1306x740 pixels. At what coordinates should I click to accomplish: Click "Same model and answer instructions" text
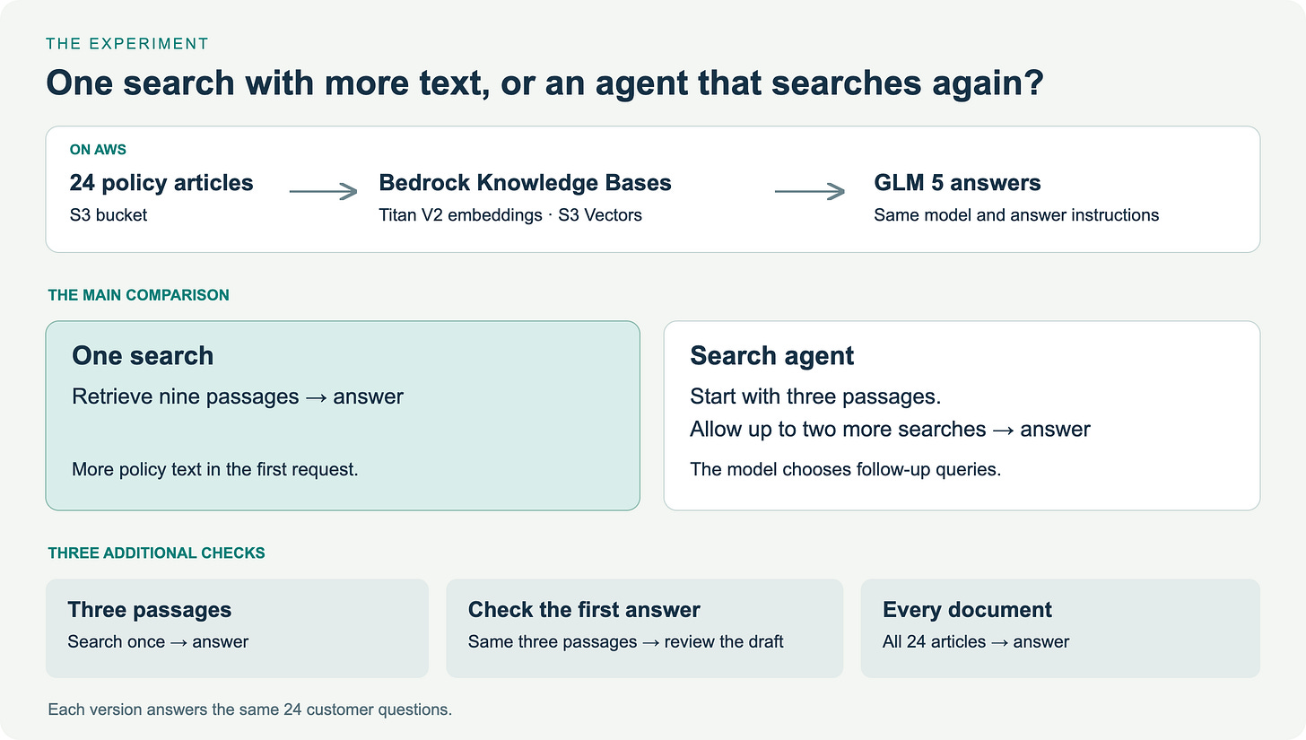1016,214
